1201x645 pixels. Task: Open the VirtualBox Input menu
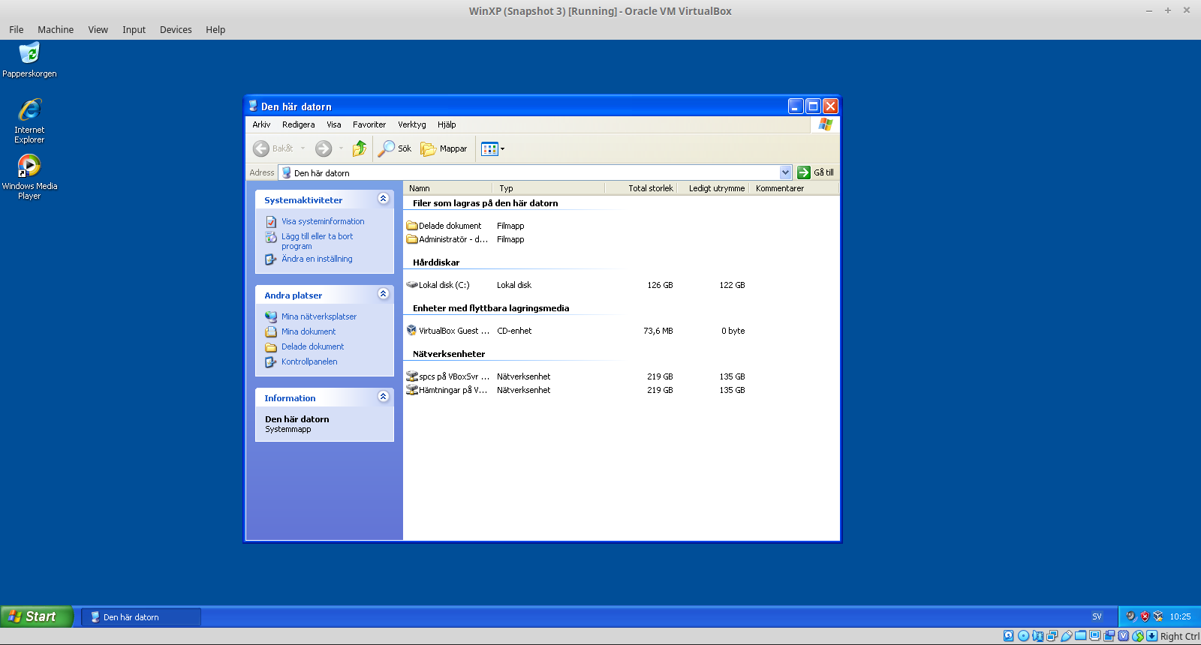click(x=134, y=30)
